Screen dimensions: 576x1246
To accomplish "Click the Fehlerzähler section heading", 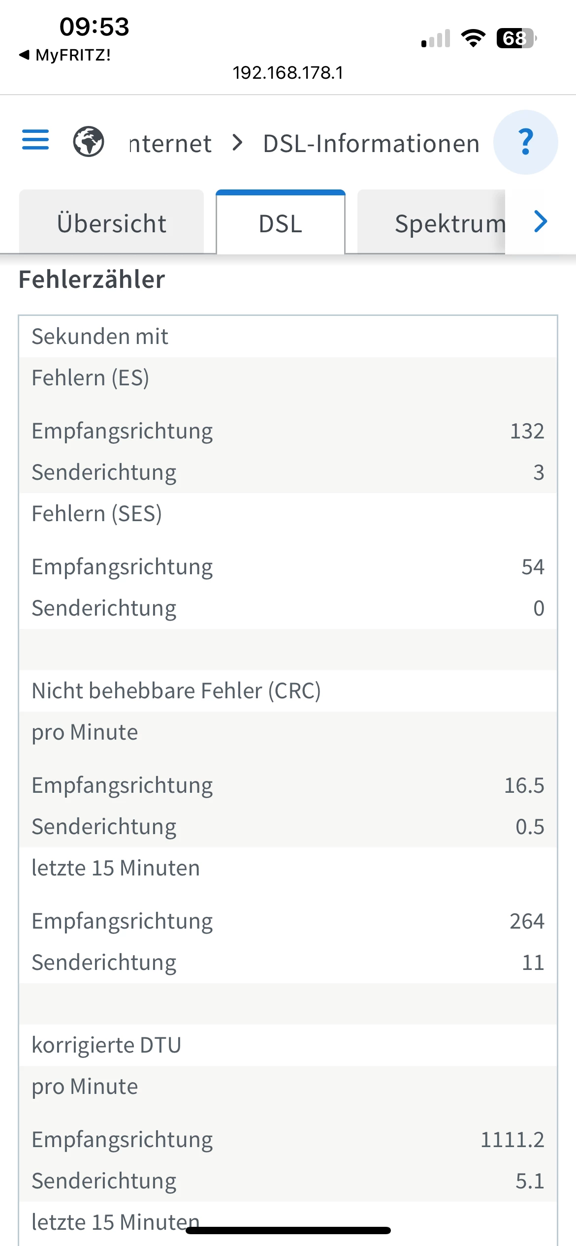I will click(x=92, y=280).
